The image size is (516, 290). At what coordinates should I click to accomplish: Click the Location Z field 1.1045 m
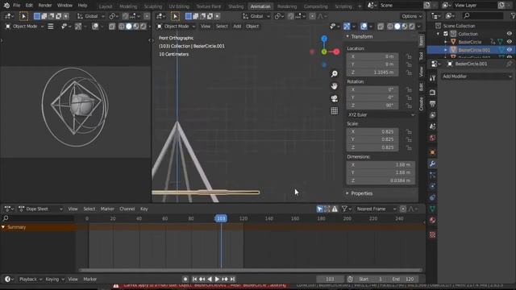point(372,72)
